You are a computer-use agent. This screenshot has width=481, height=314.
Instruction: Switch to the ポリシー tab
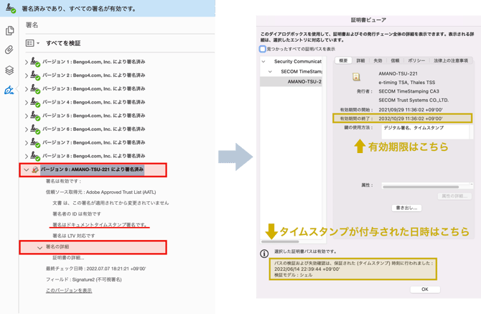[416, 61]
